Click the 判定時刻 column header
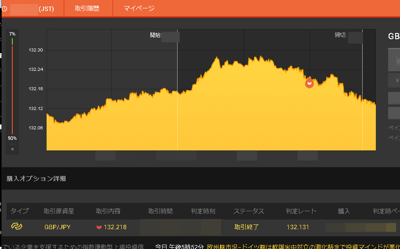Screen dimensions: 400x249 203,211
